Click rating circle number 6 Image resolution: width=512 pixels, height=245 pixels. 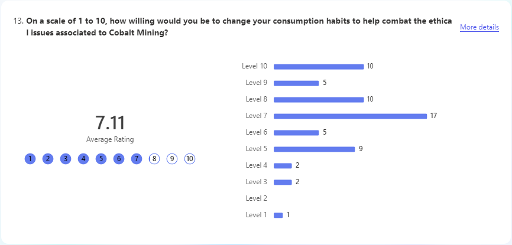pos(119,159)
